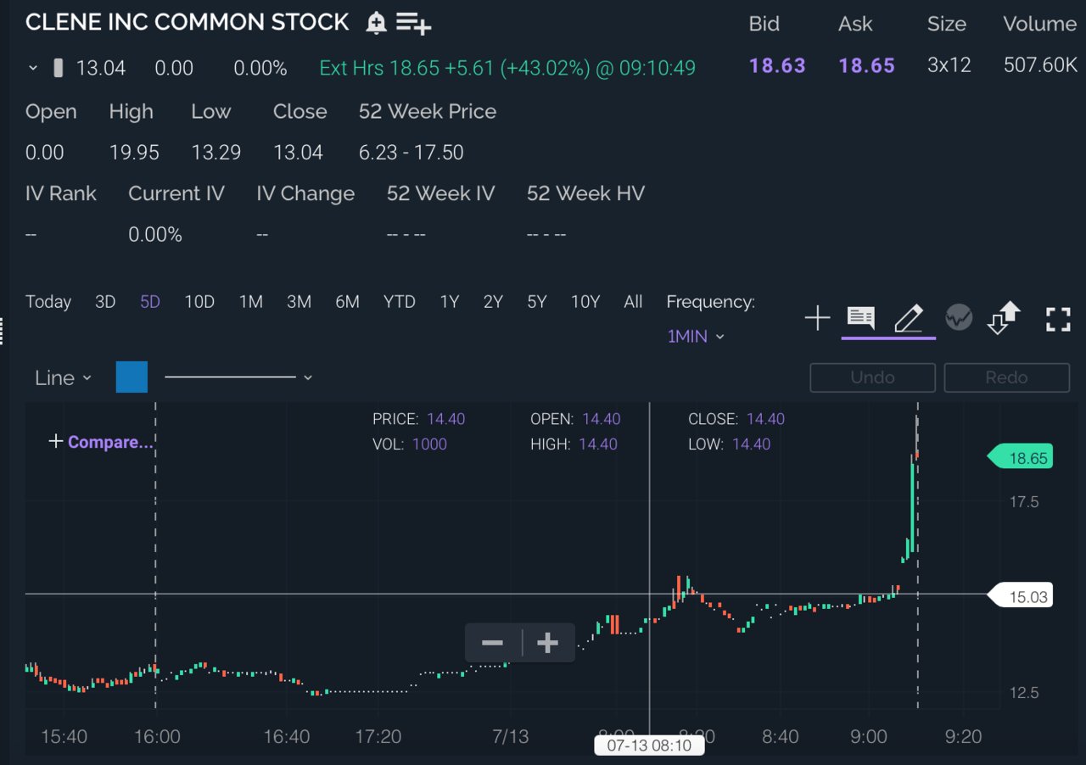Select the 10D time range
Image resolution: width=1086 pixels, height=765 pixels.
199,302
